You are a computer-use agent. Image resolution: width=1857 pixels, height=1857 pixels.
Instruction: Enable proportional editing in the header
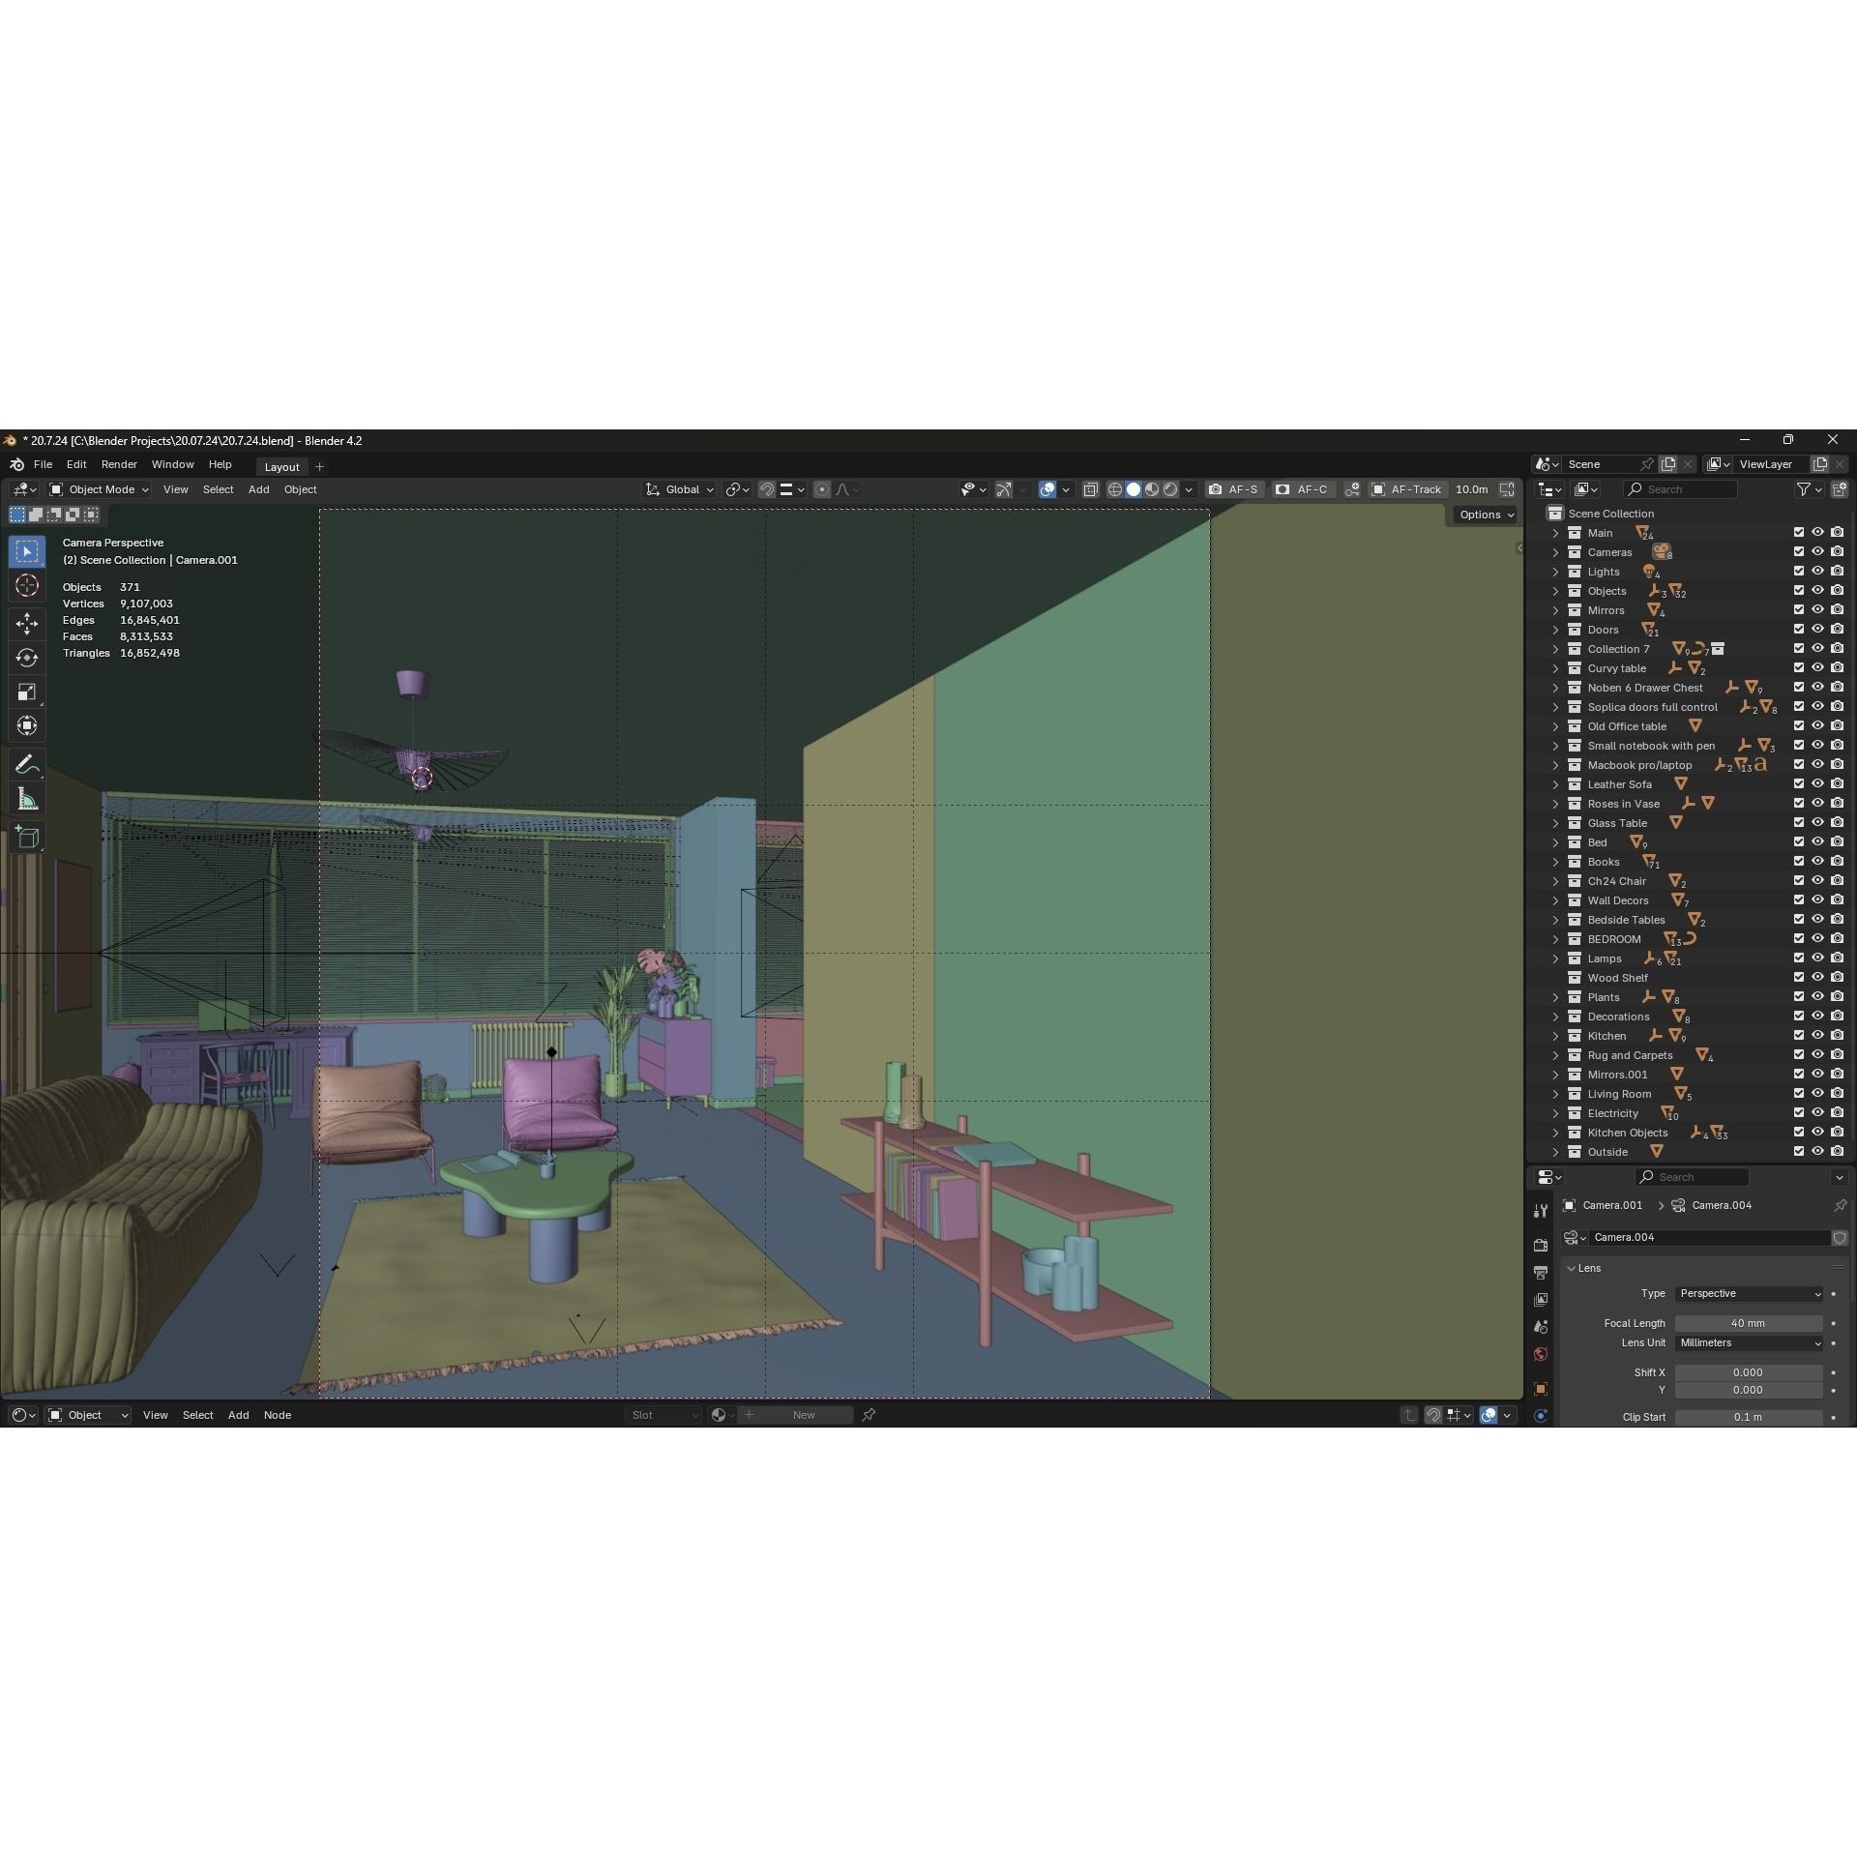(822, 489)
